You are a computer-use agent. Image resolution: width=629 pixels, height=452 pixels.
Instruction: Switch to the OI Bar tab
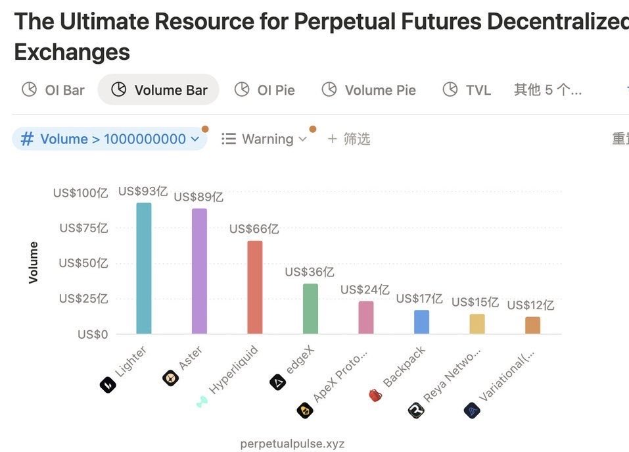pyautogui.click(x=53, y=90)
